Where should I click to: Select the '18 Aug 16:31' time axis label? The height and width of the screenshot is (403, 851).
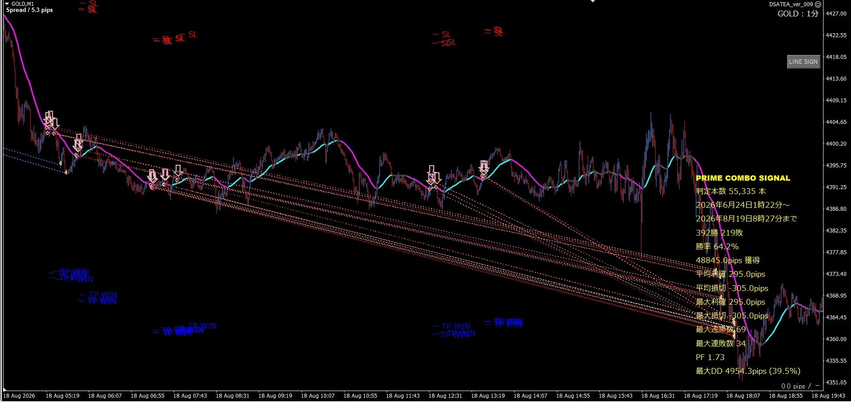(658, 396)
